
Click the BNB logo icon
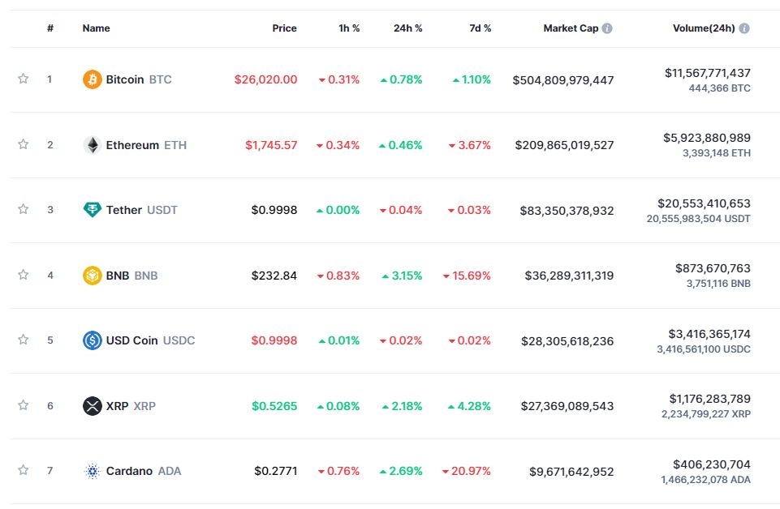[93, 276]
